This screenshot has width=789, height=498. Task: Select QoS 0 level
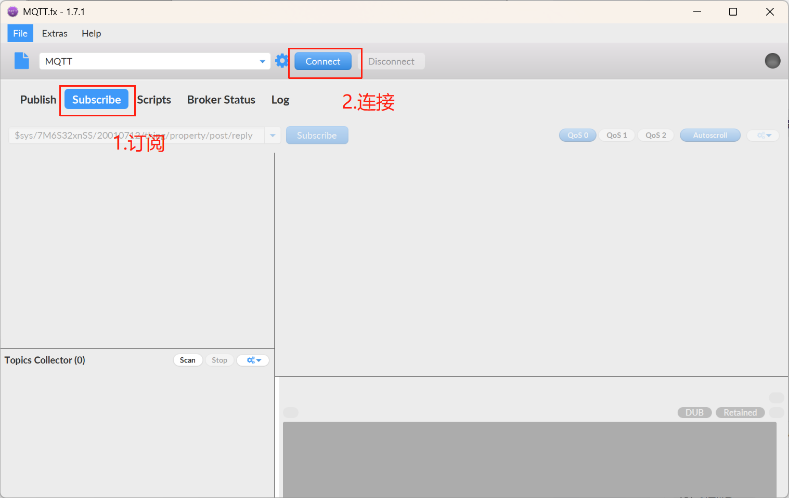coord(578,135)
